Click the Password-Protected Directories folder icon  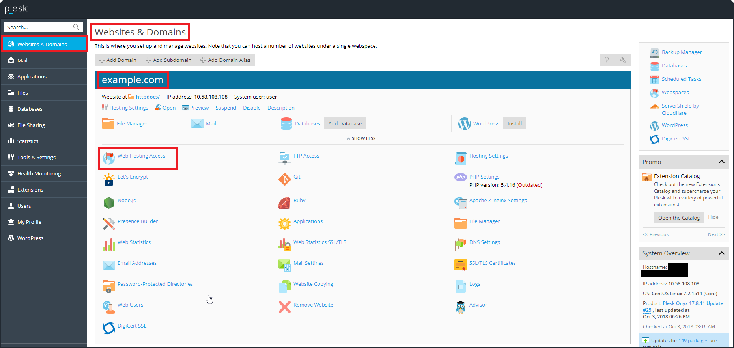point(108,286)
